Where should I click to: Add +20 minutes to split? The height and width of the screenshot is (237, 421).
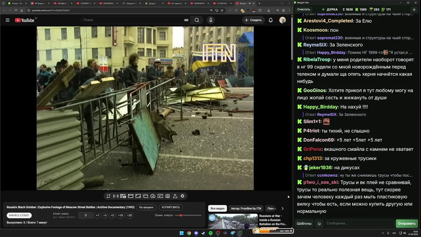130,216
